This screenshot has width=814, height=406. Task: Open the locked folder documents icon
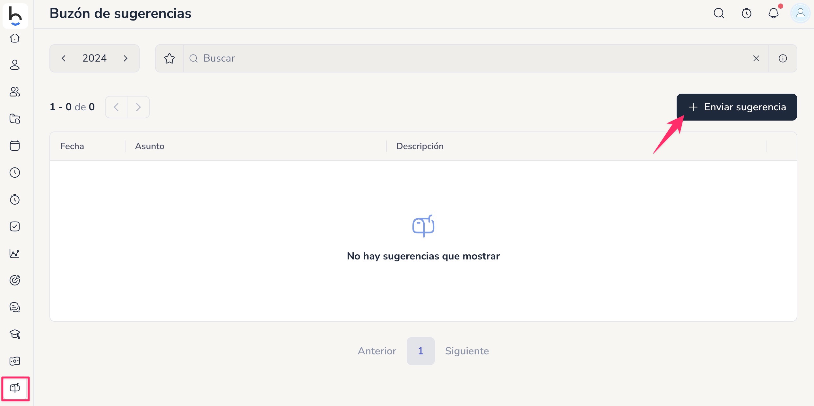point(15,119)
